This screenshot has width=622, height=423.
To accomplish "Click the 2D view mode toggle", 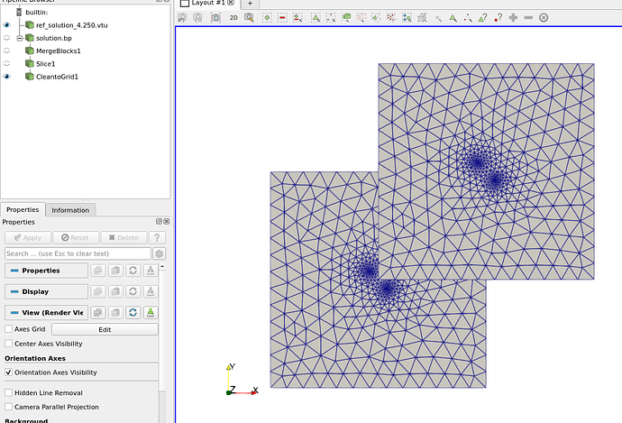I will [x=233, y=17].
